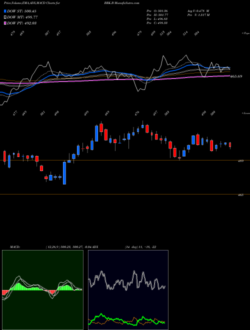Click the lower-row '477' price label
250x330 pixels.
15,113
